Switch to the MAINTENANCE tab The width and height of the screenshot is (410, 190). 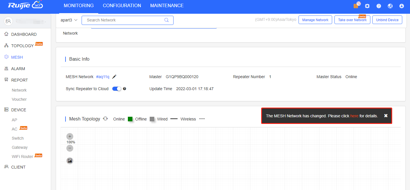tap(167, 6)
